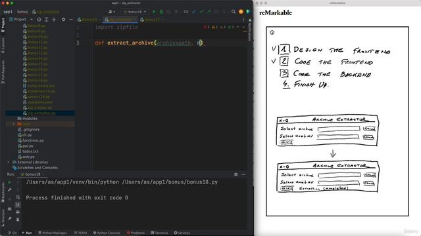Open Run panel gear settings

tap(235, 174)
